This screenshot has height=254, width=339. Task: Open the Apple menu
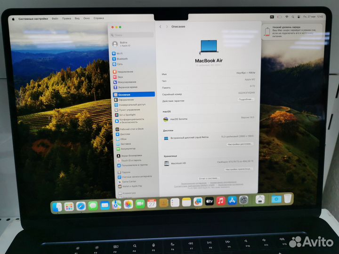(x=13, y=19)
